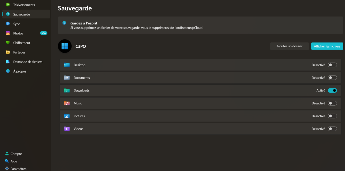The image size is (345, 171).
Task: Click the Downloads folder icon
Action: 67,90
